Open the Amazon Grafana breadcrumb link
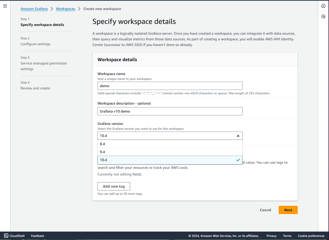 point(34,8)
